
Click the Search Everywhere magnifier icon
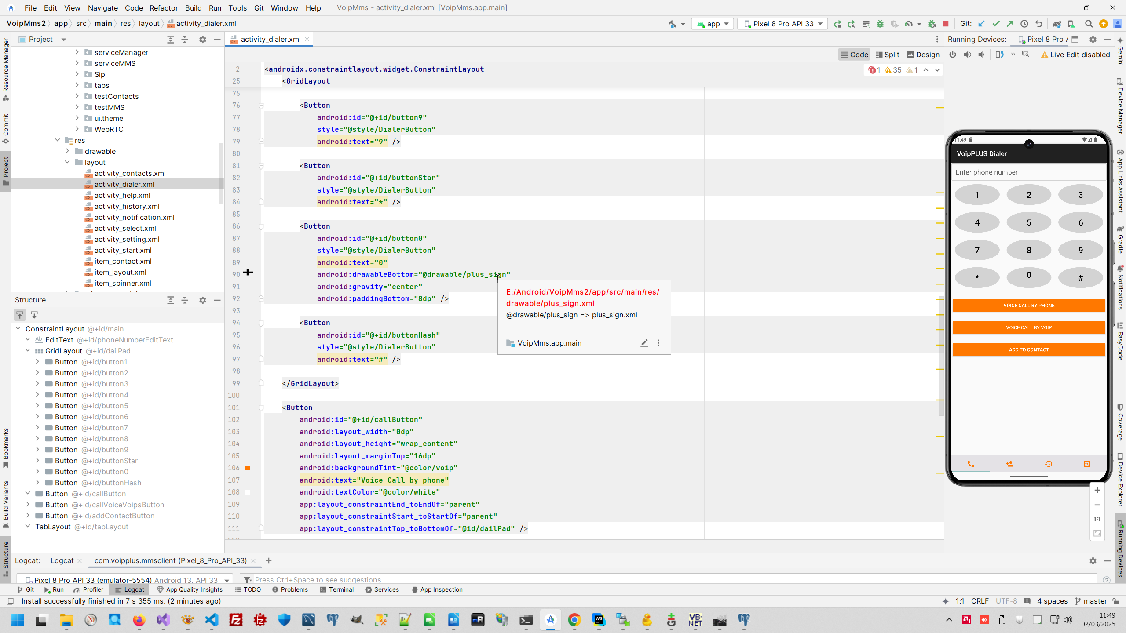(1089, 24)
